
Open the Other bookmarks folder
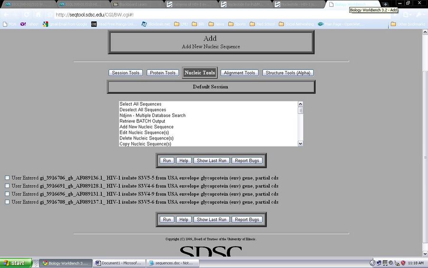tap(408, 24)
